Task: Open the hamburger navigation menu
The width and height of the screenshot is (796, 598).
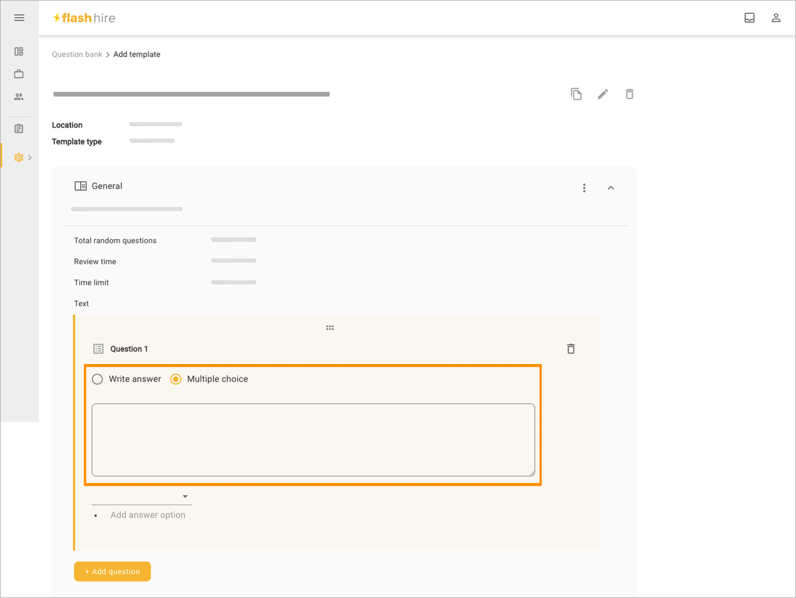Action: tap(19, 18)
